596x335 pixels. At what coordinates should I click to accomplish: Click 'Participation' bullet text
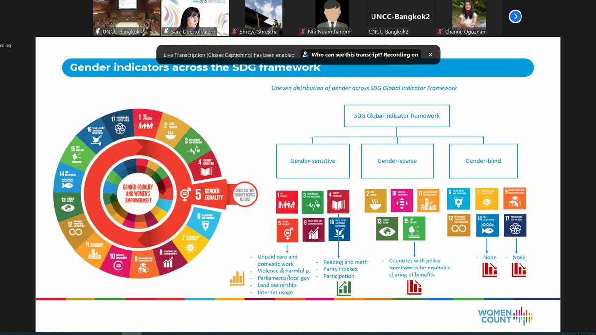pos(339,276)
